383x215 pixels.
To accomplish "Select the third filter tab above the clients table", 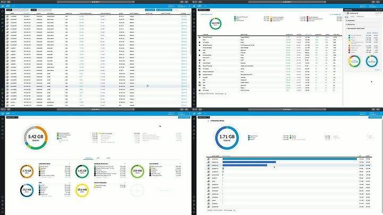I will tap(24, 10).
